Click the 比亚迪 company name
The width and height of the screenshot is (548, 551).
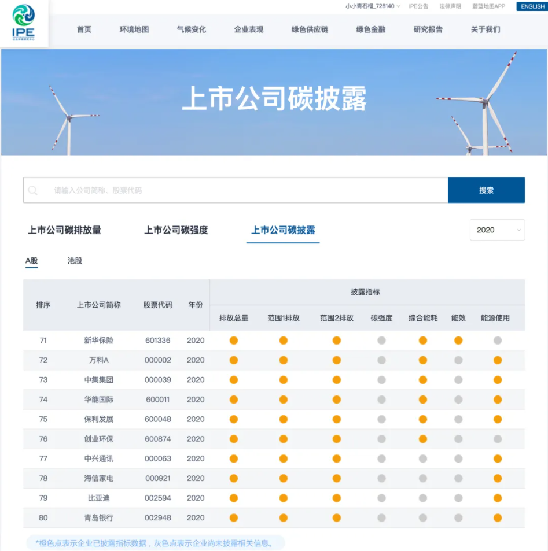[x=99, y=498]
